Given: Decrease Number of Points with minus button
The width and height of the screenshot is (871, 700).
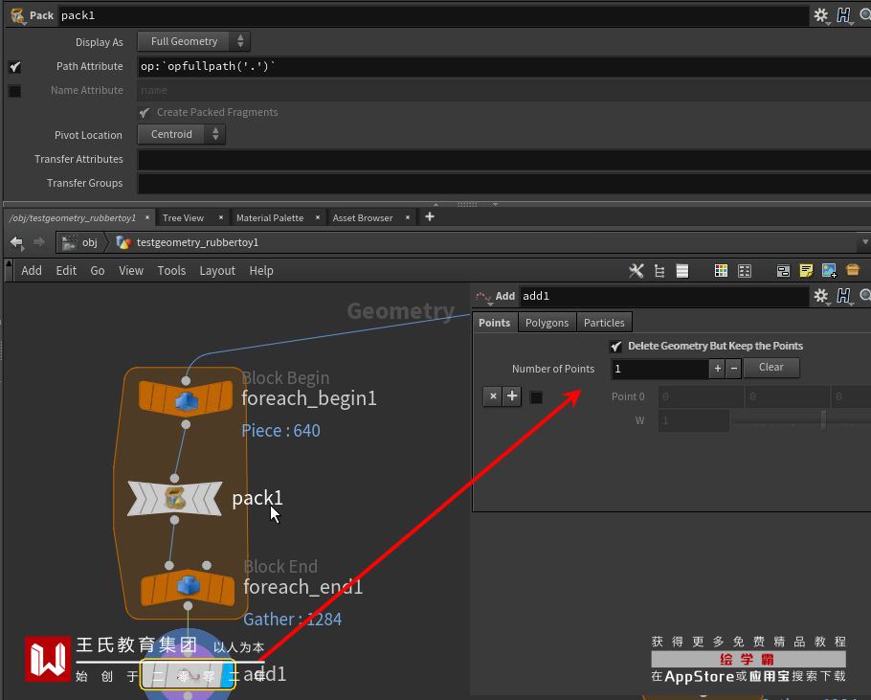Looking at the screenshot, I should [734, 369].
